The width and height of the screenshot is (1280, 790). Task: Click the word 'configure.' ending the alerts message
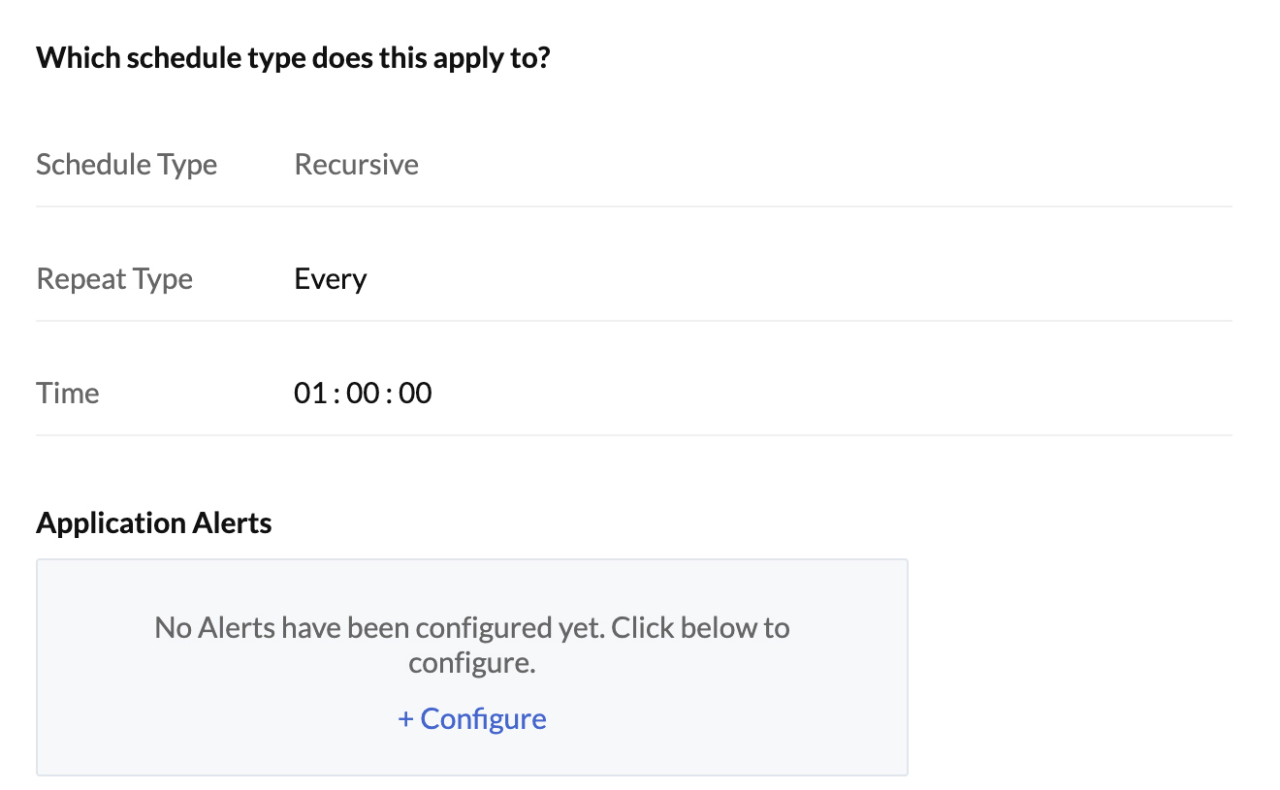click(x=471, y=664)
